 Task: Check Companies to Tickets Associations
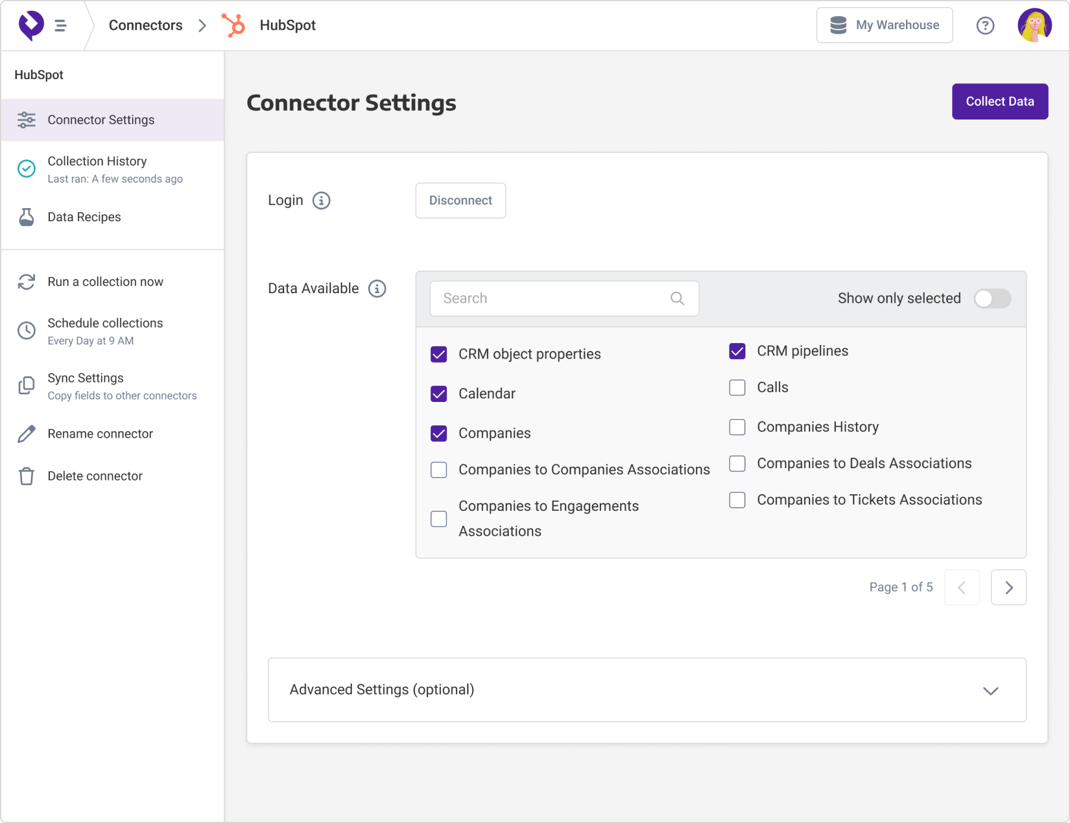coord(737,500)
